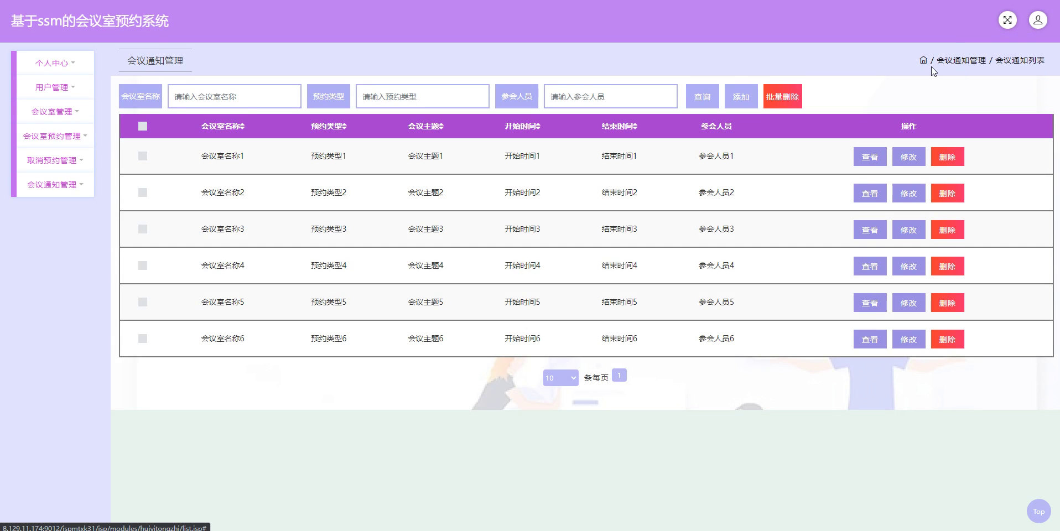Click 删除 for row 会议室名称3
1060x531 pixels.
(948, 230)
